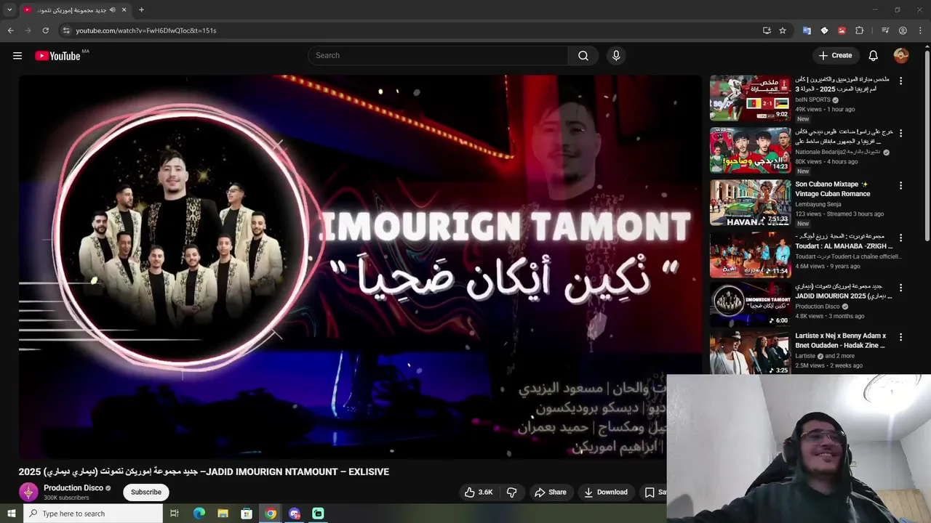Click the beIN SPORTS channel name
This screenshot has width=931, height=523.
(812, 100)
